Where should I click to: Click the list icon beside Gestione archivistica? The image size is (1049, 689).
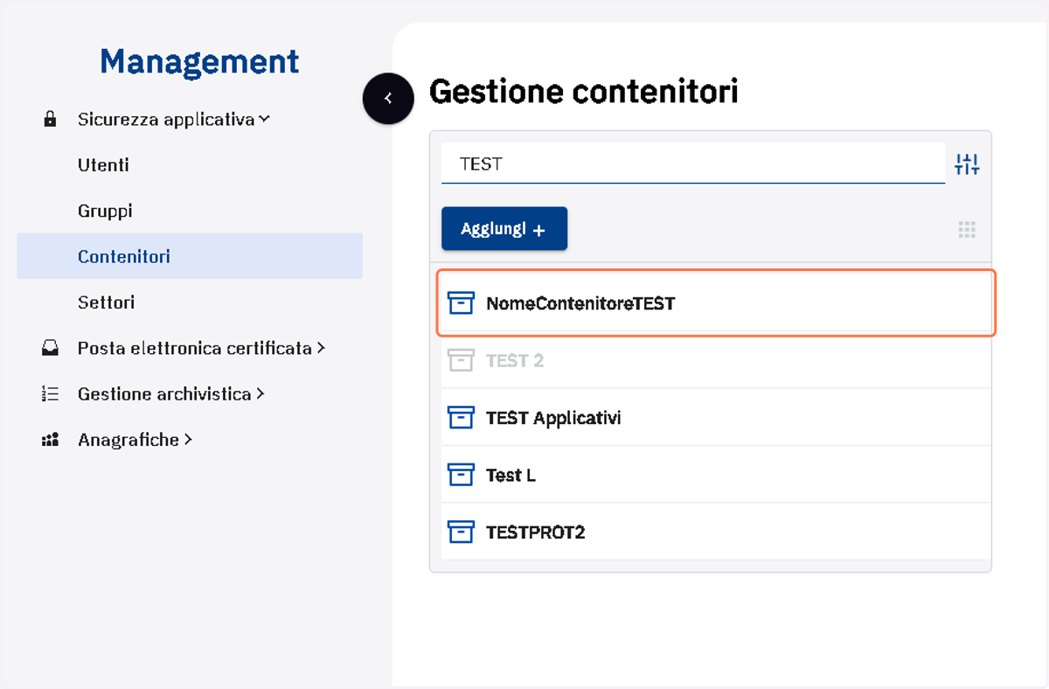coord(50,394)
